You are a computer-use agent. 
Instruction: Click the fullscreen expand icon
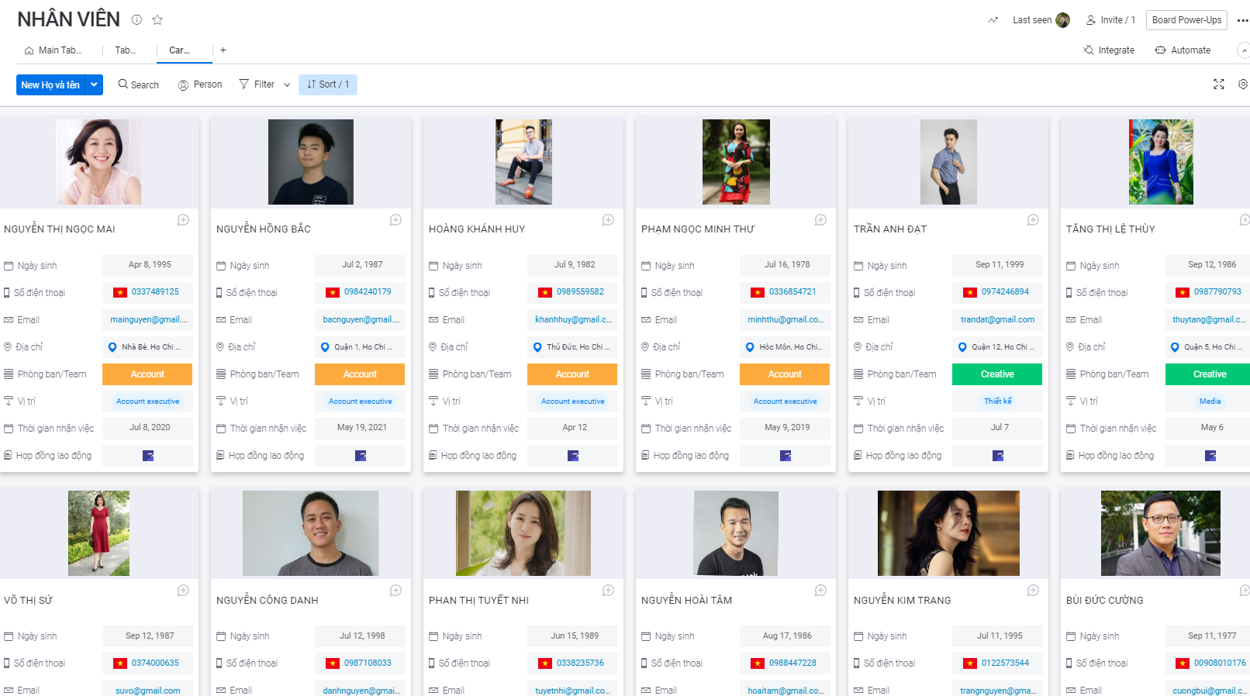pos(1218,84)
